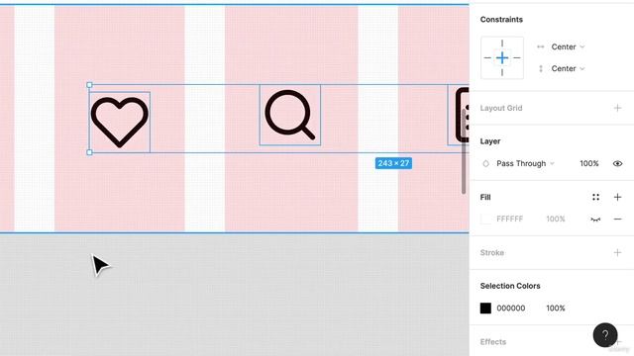Screen dimensions: 634x356
Task: Click the layer opacity 100% field
Action: [588, 163]
